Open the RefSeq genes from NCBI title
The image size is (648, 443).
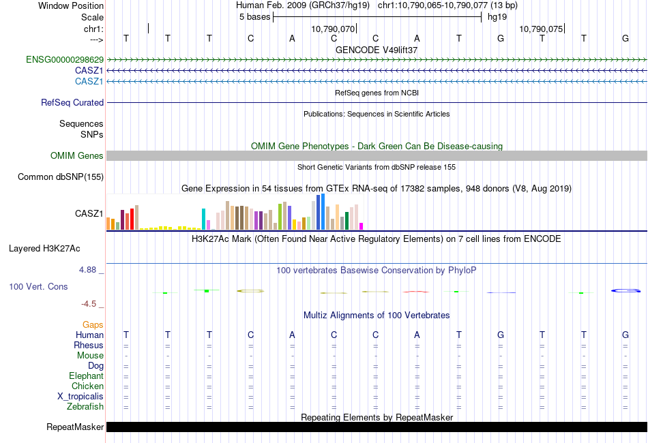377,93
